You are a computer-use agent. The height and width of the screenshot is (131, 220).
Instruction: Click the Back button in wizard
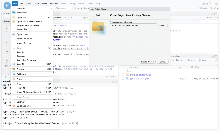point(98,15)
